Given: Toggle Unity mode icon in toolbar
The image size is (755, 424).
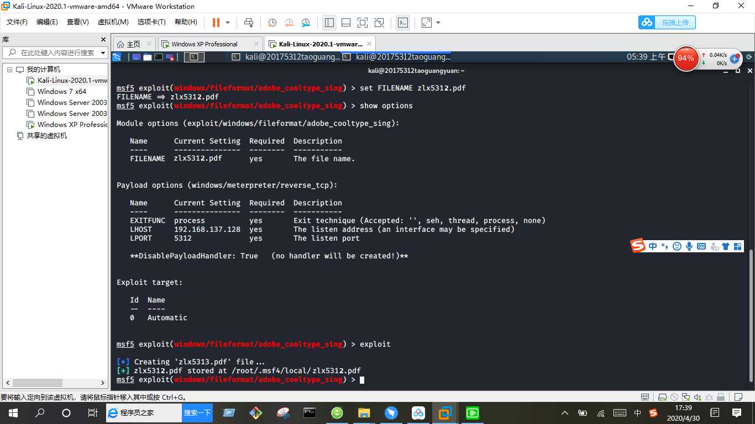Looking at the screenshot, I should (x=379, y=23).
